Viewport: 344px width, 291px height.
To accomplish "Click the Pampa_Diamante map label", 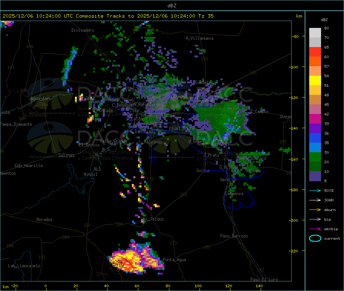I will click(16, 124).
